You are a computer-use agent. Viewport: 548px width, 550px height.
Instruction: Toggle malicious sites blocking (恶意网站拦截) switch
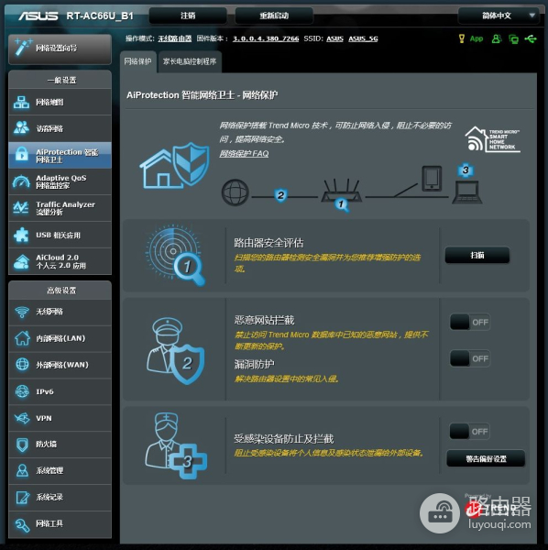470,322
